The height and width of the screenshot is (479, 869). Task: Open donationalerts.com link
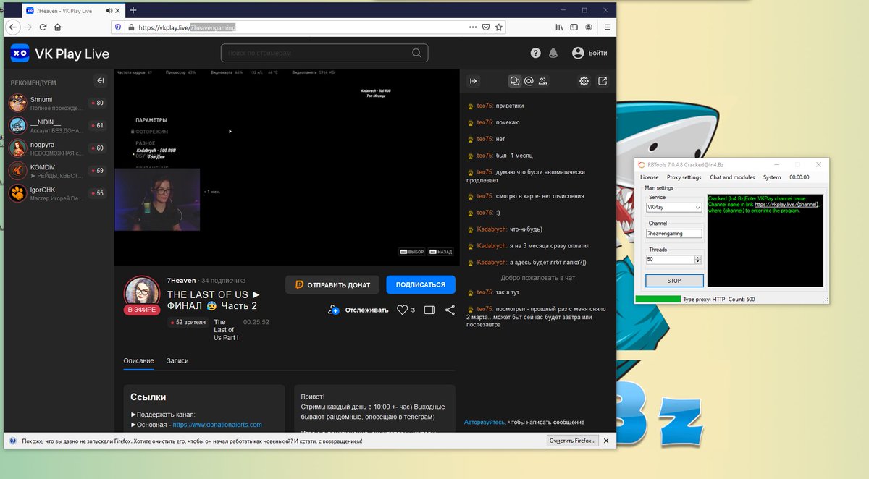pyautogui.click(x=217, y=425)
